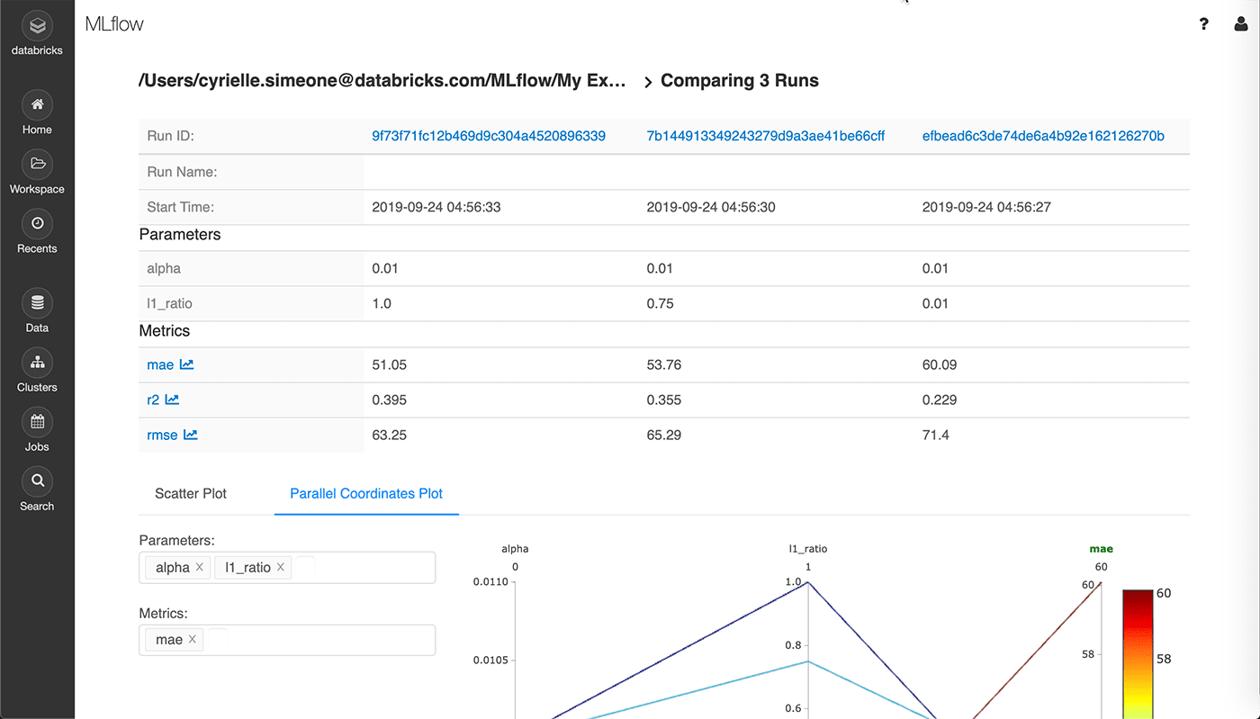The height and width of the screenshot is (719, 1260).
Task: Open the Clusters sidebar icon
Action: [37, 363]
